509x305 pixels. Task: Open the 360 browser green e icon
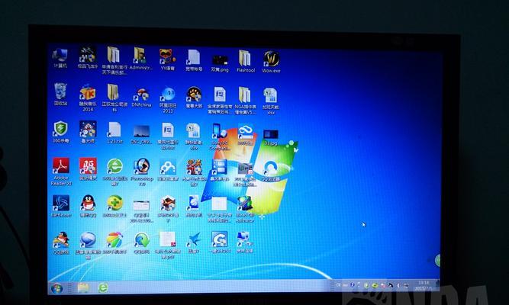click(114, 166)
